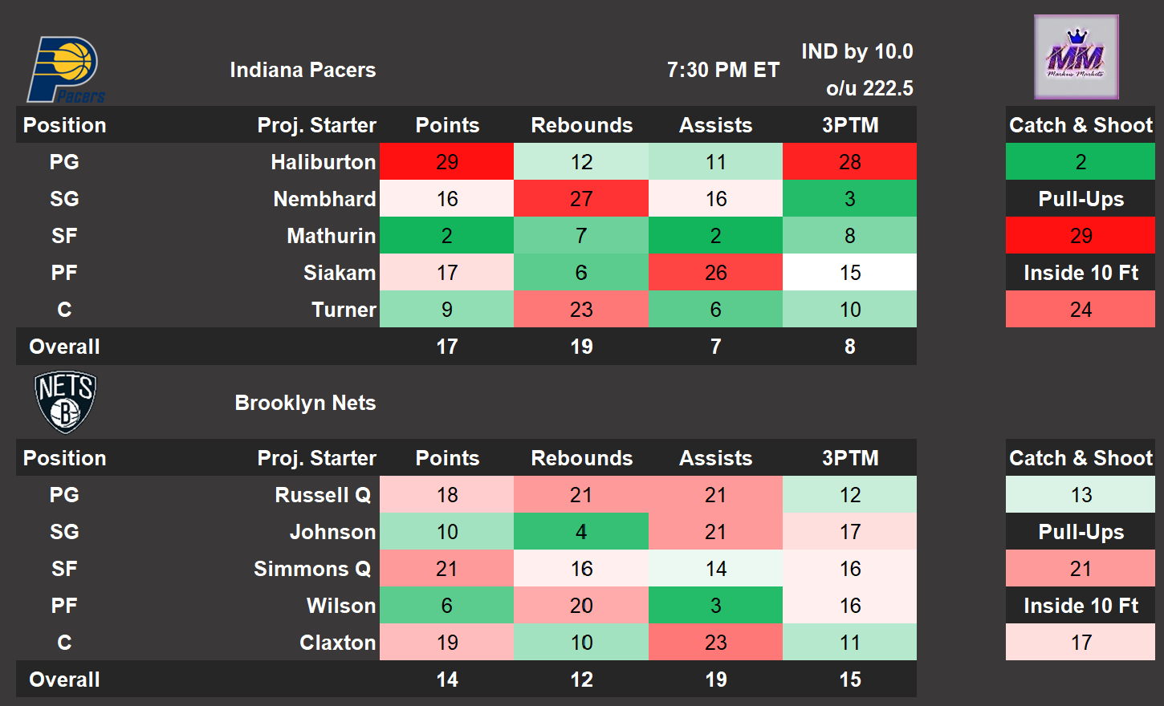This screenshot has width=1164, height=706.
Task: Select the Indiana Pacers team name
Action: (303, 70)
